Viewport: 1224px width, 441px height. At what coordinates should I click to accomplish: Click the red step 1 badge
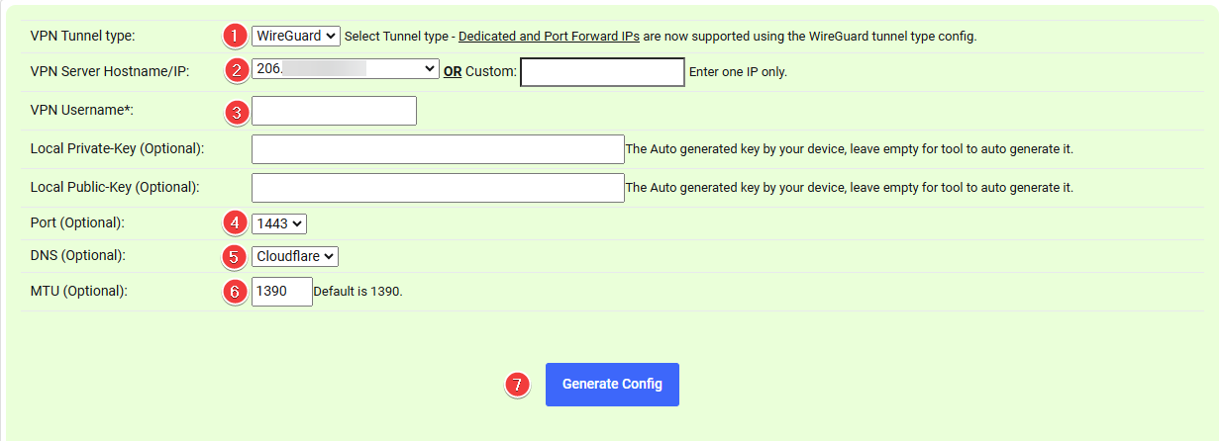(x=235, y=36)
